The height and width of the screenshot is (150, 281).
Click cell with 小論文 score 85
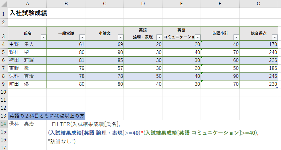[x=105, y=60]
